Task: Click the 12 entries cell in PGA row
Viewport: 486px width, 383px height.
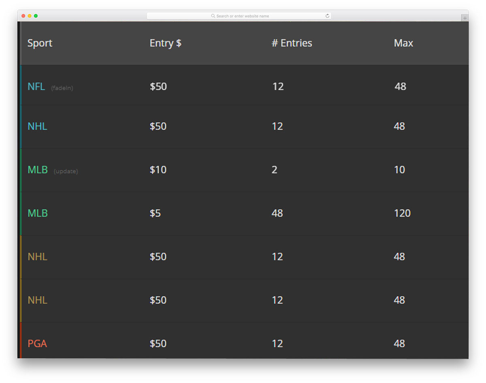Action: [277, 343]
